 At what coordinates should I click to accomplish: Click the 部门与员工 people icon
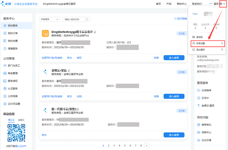[x=5, y=66]
